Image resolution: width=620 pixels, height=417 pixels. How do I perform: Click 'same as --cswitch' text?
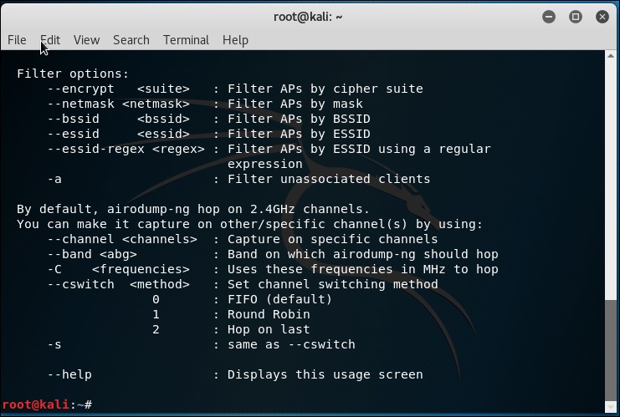click(291, 344)
